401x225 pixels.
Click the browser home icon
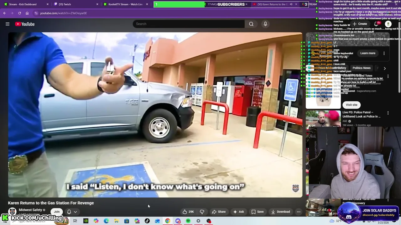pos(27,13)
